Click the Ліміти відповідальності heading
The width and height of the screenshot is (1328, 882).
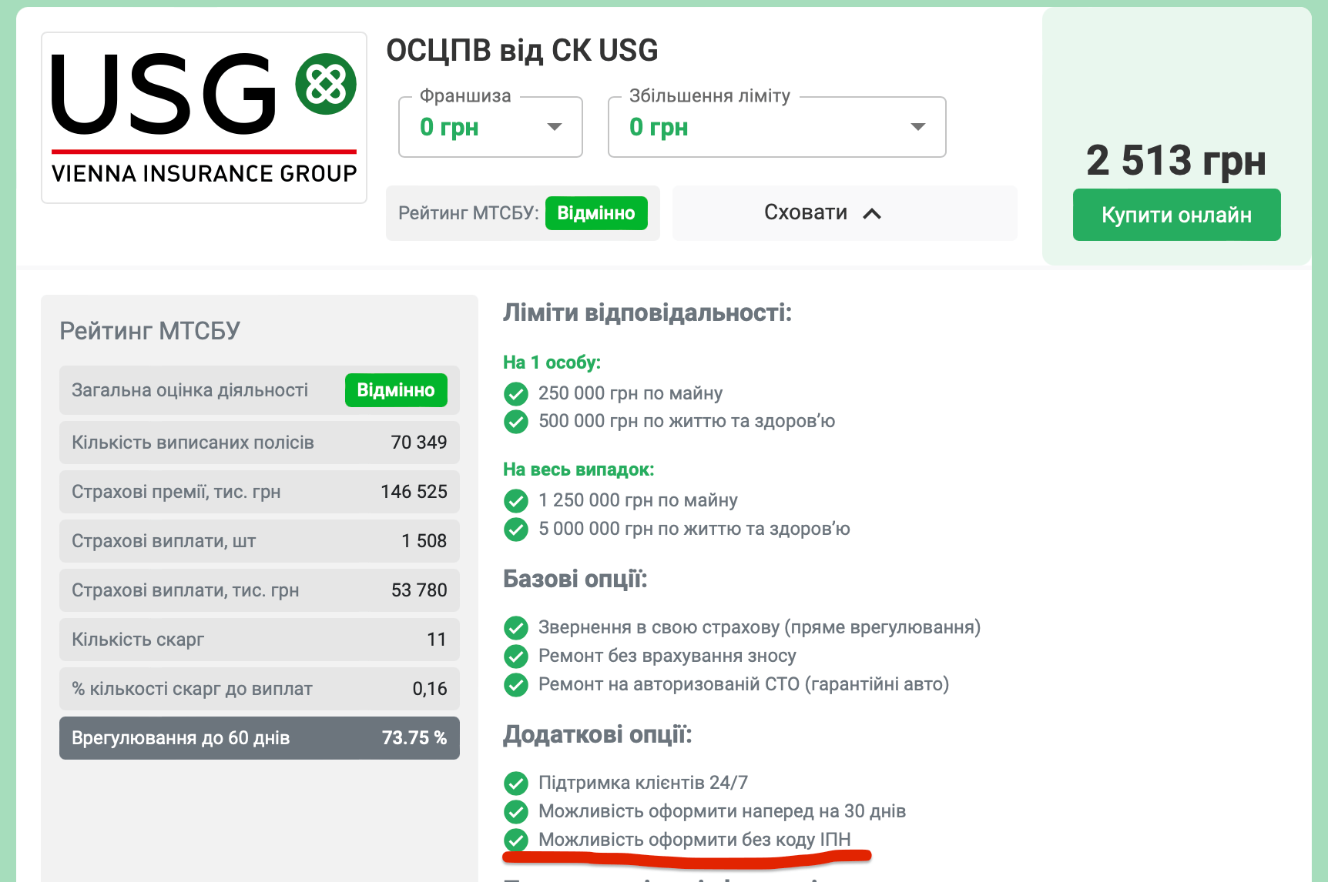647,313
